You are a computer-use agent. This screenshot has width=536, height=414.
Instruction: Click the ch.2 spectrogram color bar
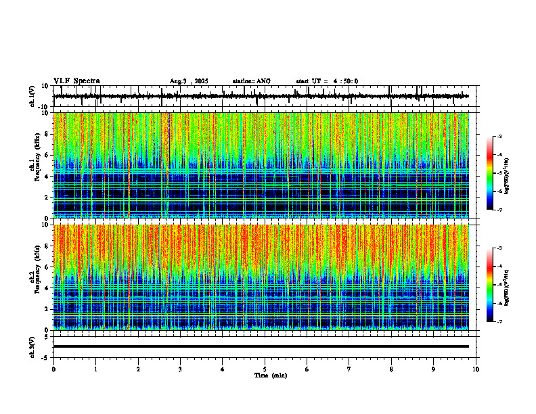coord(489,285)
